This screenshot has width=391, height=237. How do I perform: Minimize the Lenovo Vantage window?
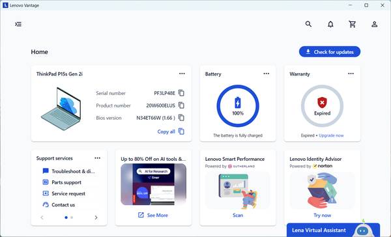pos(351,5)
